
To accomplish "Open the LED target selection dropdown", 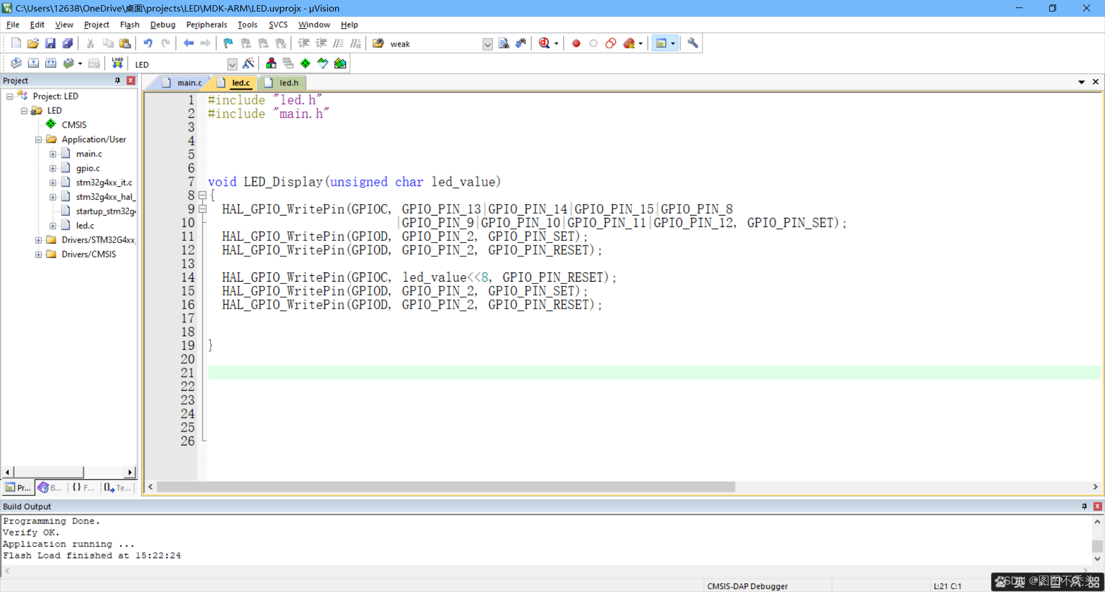I will pyautogui.click(x=233, y=64).
